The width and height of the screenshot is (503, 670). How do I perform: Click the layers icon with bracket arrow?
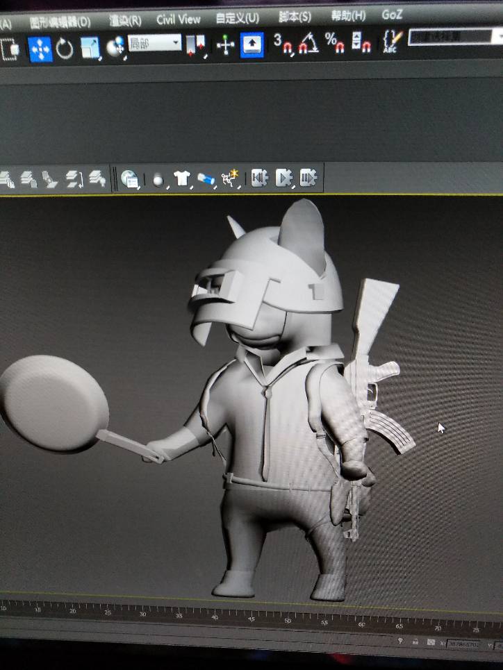point(74,178)
